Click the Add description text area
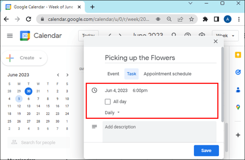 coord(159,131)
